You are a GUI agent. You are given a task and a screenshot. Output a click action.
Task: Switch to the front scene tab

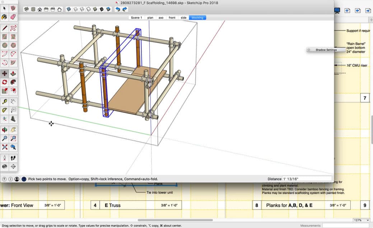[172, 18]
